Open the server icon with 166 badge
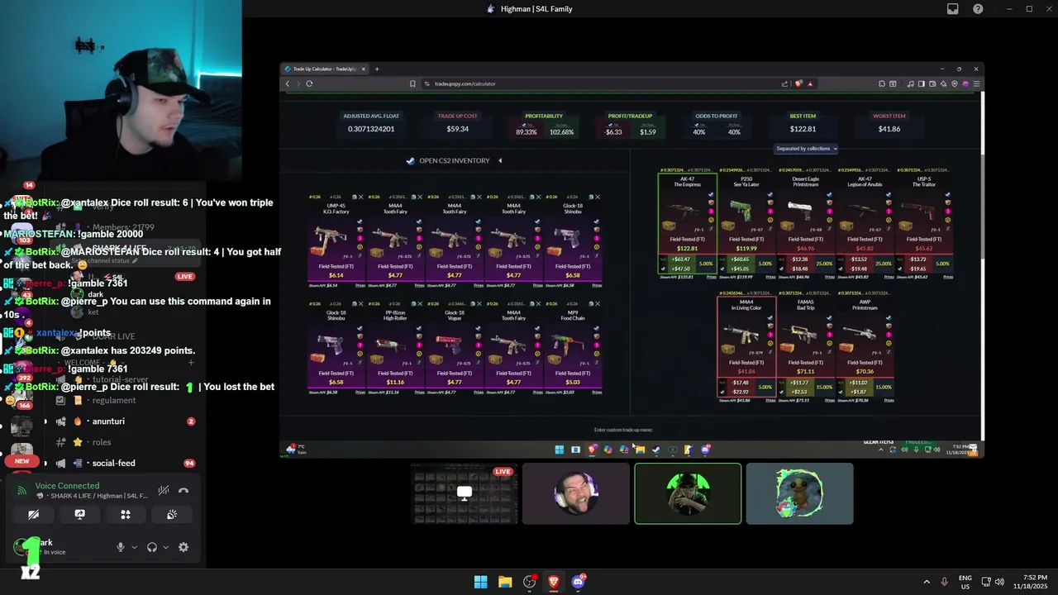 [22, 395]
